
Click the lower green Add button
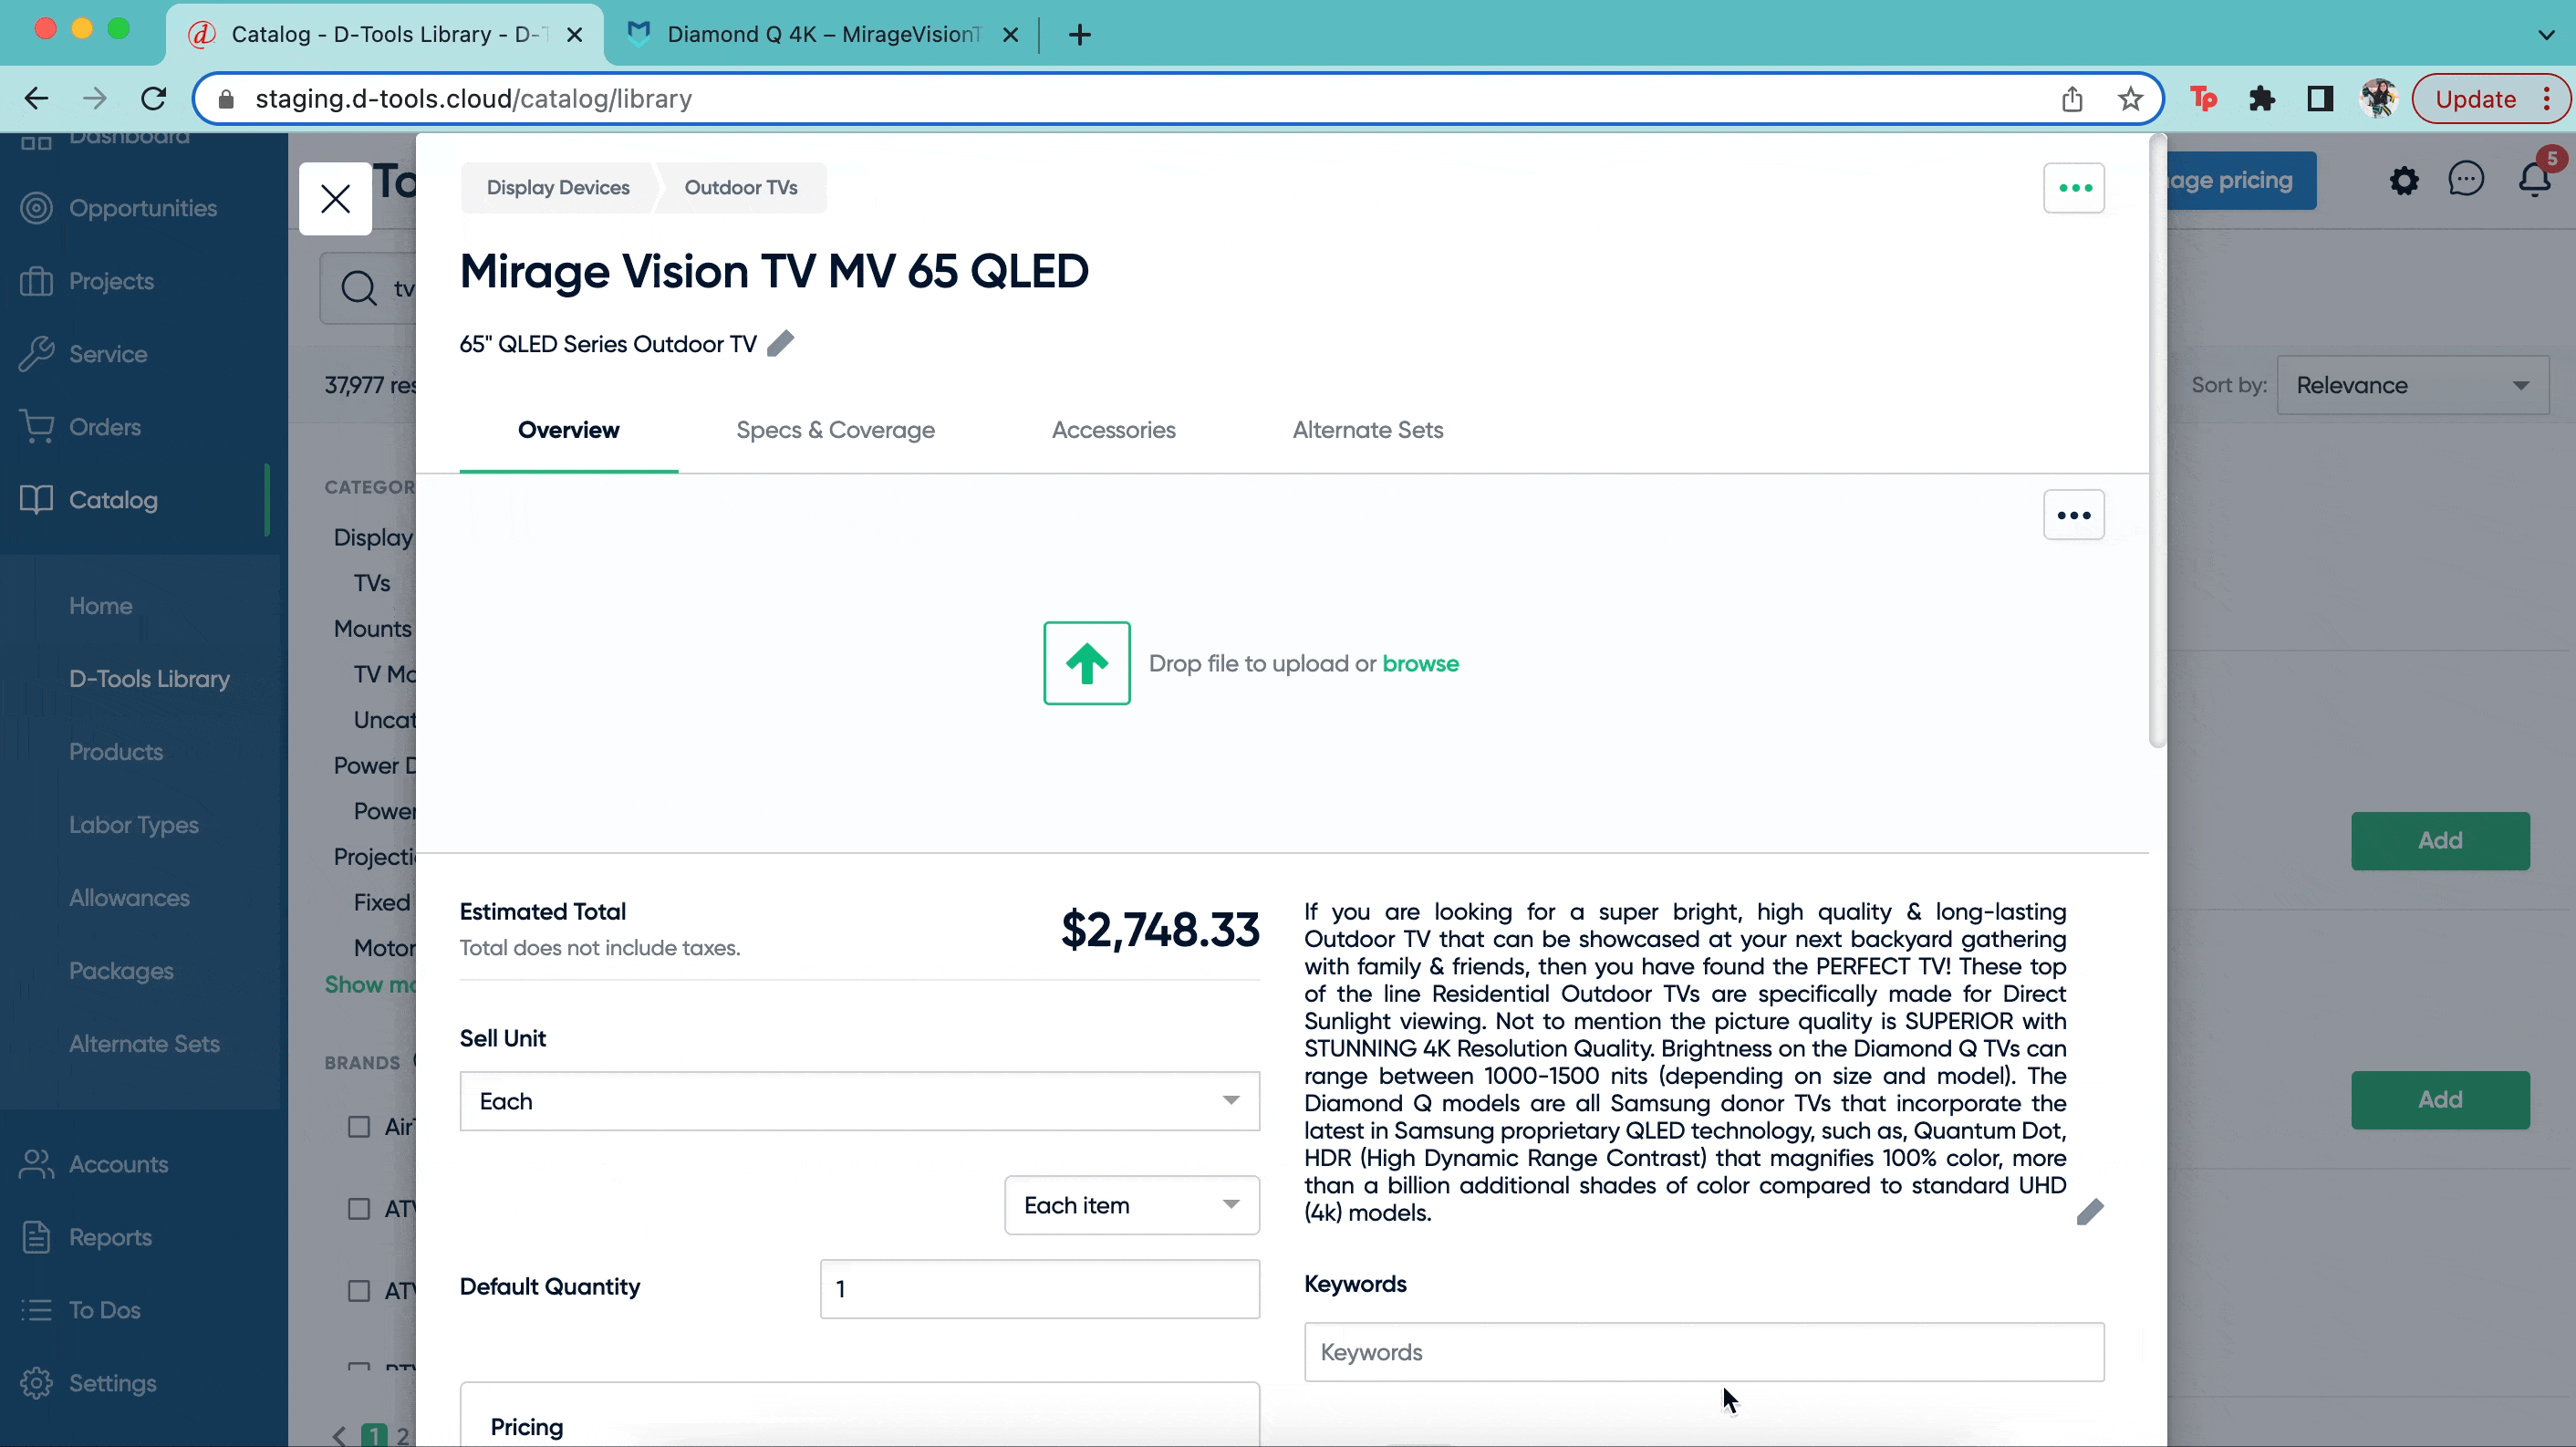coord(2440,1099)
